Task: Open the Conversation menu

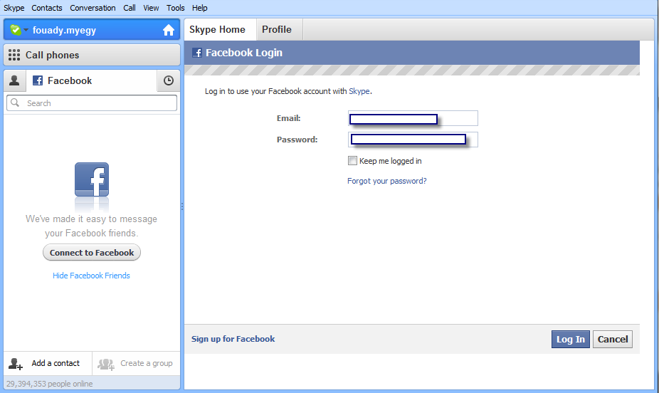Action: tap(93, 8)
